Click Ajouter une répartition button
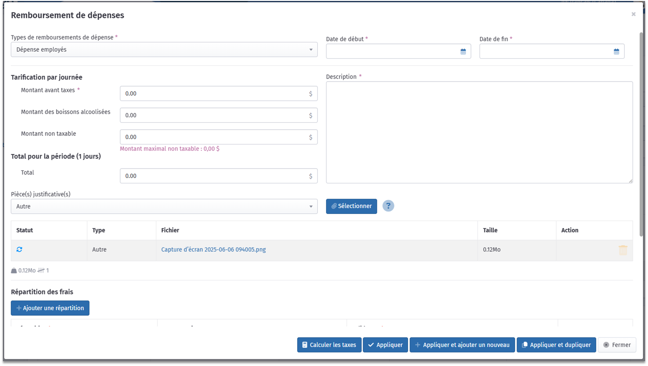The image size is (648, 366). (x=50, y=308)
